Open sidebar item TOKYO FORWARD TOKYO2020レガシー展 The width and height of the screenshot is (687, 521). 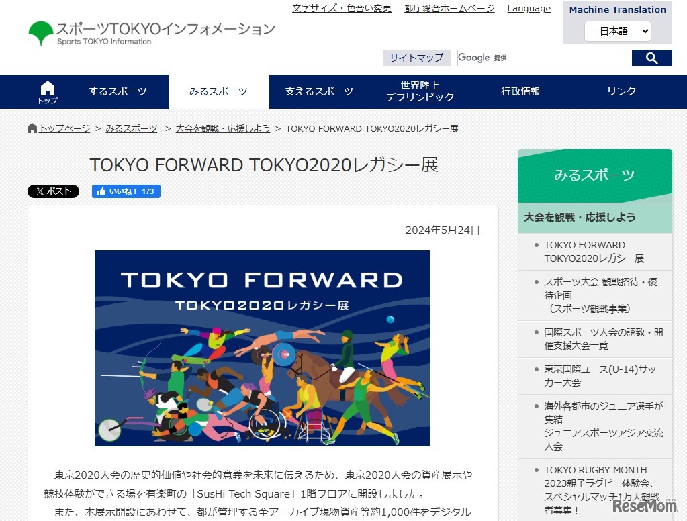(594, 252)
